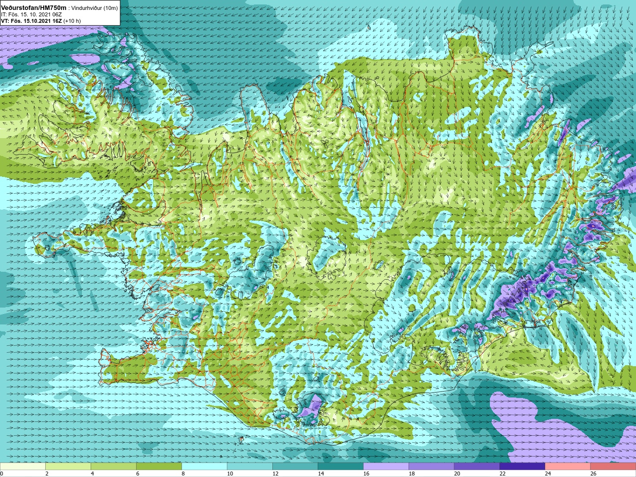
Task: Click the legend tick label '4'
Action: pos(92,474)
